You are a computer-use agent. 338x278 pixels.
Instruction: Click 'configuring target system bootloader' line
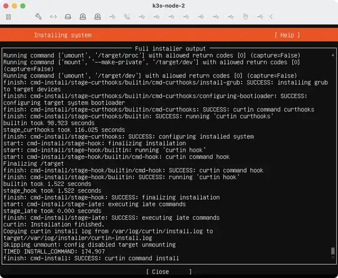point(64,103)
